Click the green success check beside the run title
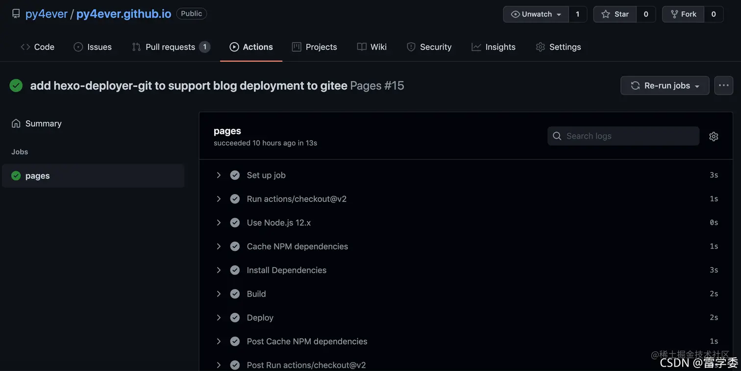Image resolution: width=741 pixels, height=371 pixels. pyautogui.click(x=16, y=86)
